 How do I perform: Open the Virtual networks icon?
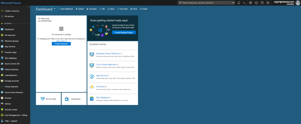(x=2, y=87)
